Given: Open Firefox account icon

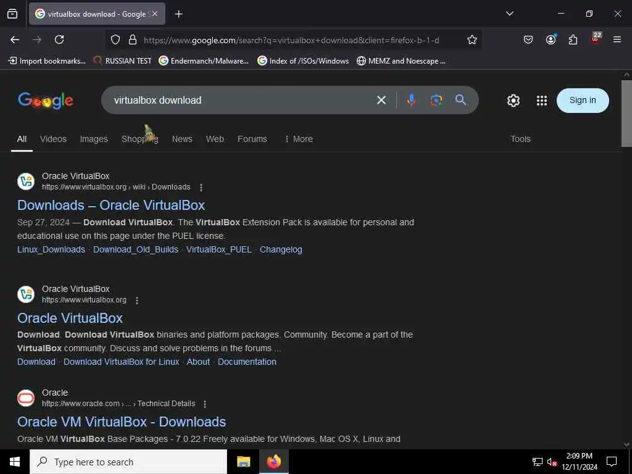Looking at the screenshot, I should pyautogui.click(x=551, y=39).
